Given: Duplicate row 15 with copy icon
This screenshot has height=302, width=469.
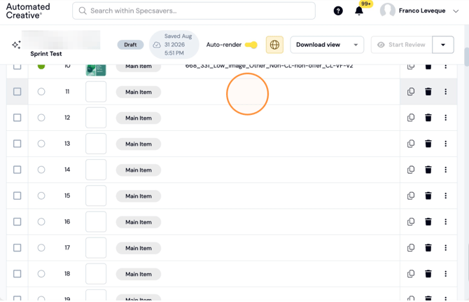Looking at the screenshot, I should pos(411,195).
